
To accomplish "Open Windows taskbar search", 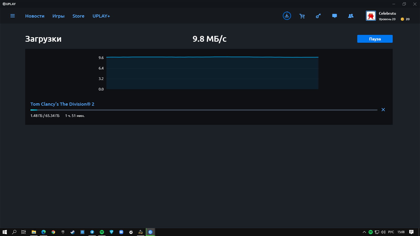I will (x=14, y=232).
